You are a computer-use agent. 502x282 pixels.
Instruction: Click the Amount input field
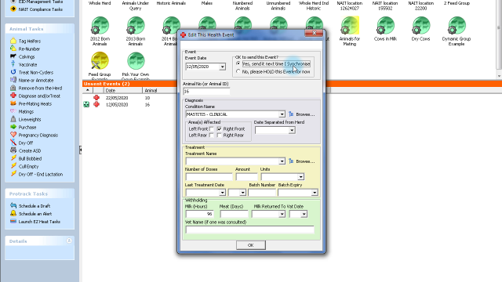click(246, 177)
